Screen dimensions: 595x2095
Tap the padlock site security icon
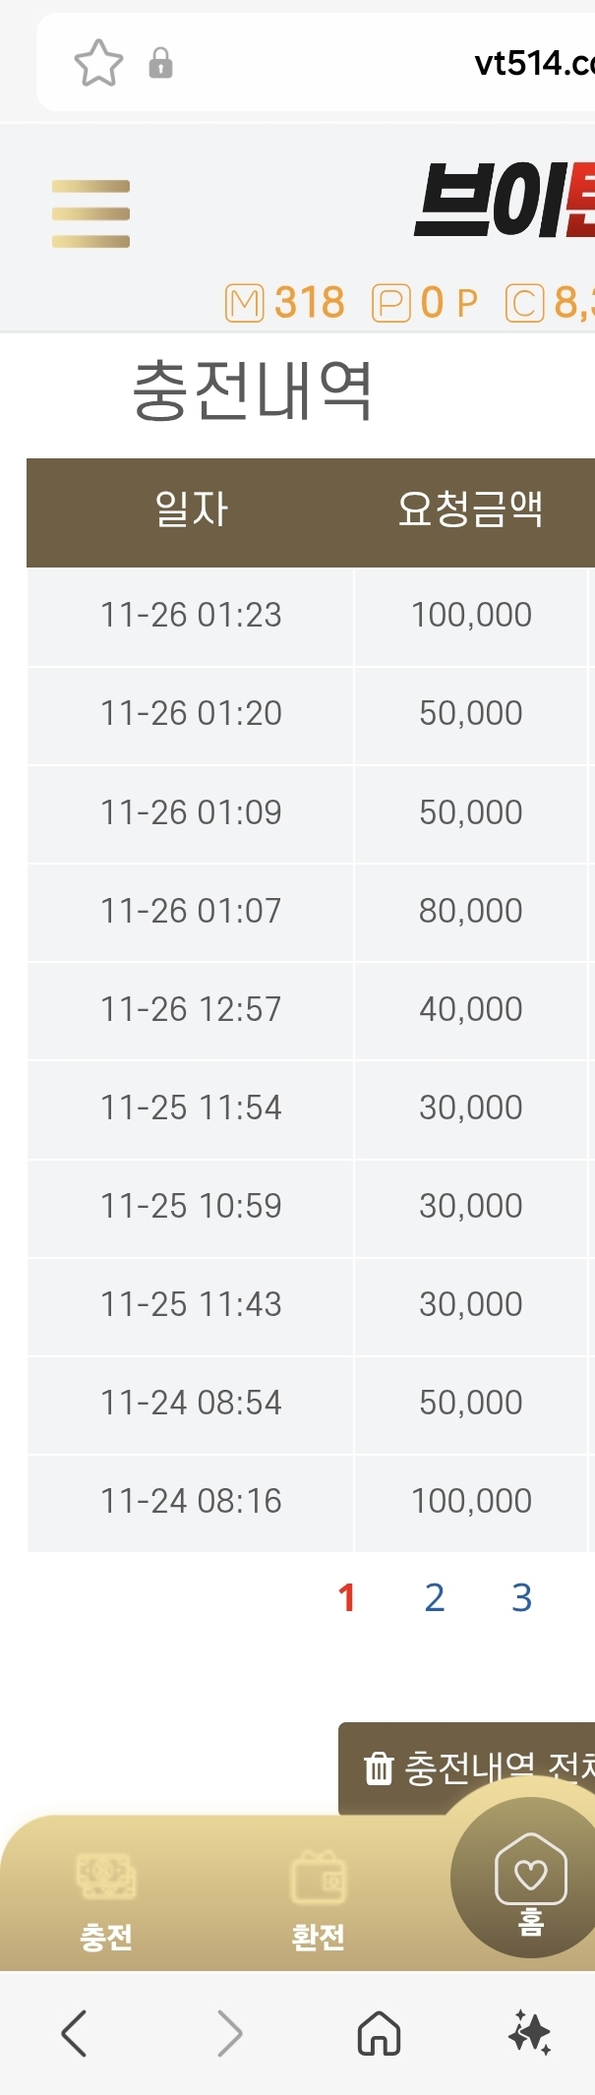(160, 64)
